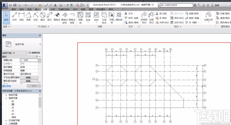Click the 编辑类型 edit type button
The width and height of the screenshot is (231, 125).
(34, 53)
